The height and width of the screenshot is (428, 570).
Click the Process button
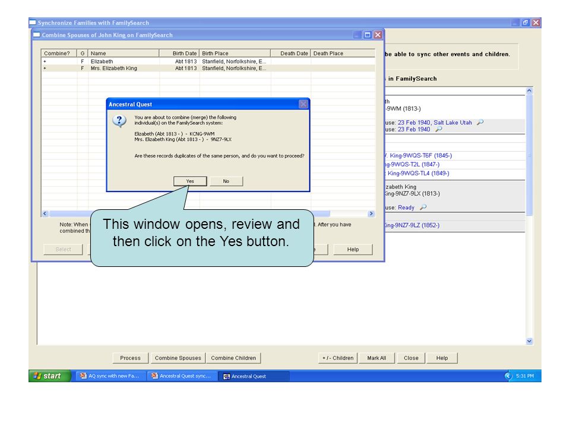(131, 358)
